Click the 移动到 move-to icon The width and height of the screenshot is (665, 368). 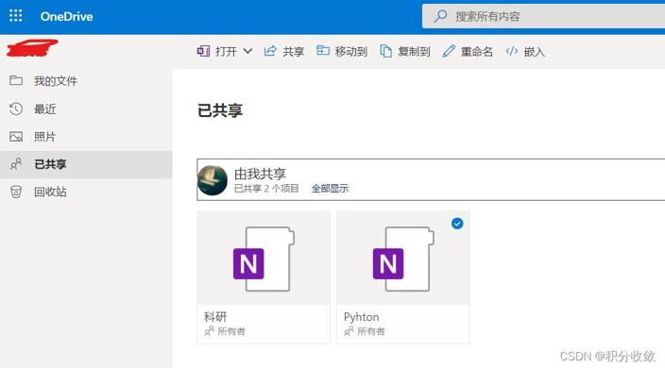tap(323, 51)
